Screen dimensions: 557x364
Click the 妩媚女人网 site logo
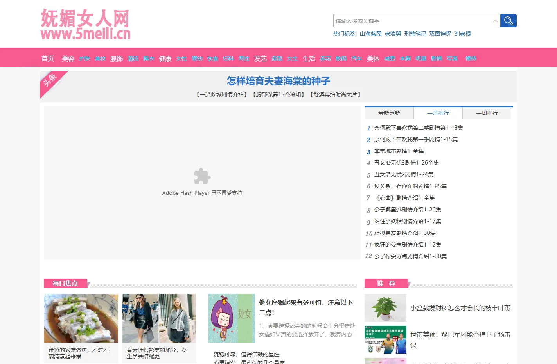(x=85, y=24)
